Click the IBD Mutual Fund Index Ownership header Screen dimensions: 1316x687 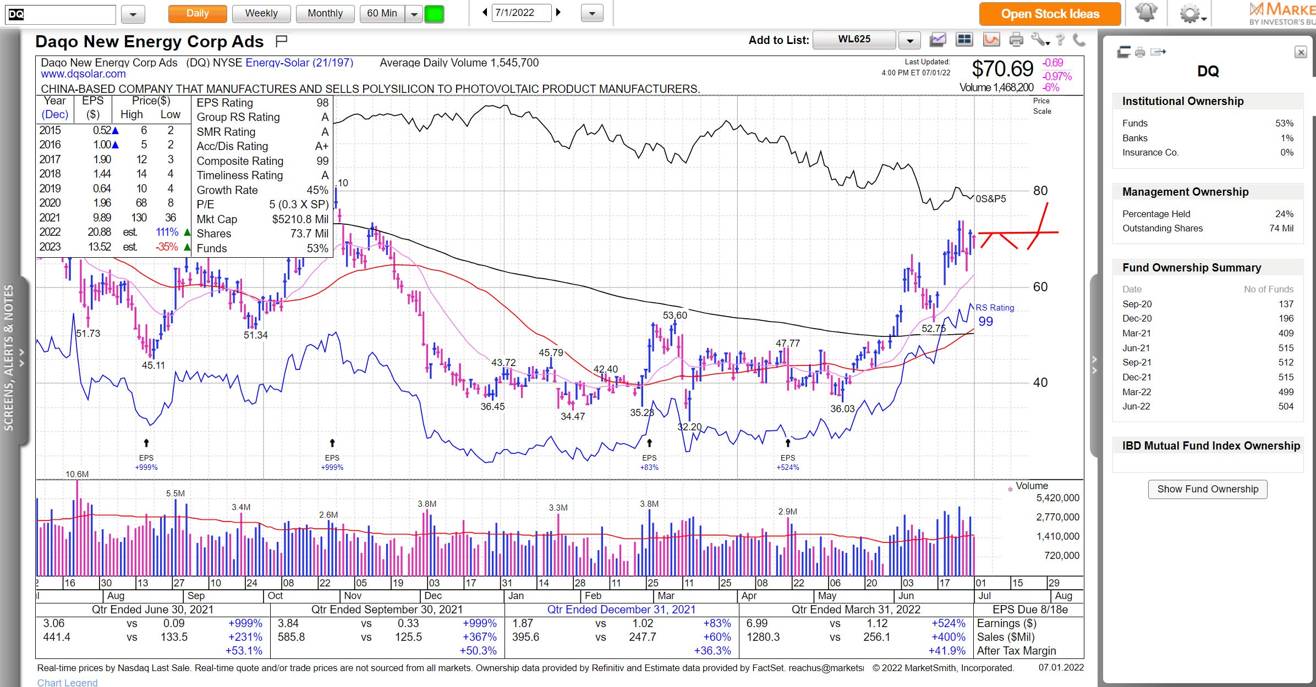tap(1211, 446)
